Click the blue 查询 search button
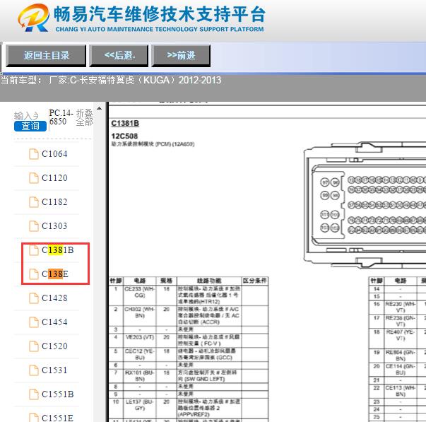 (x=30, y=126)
